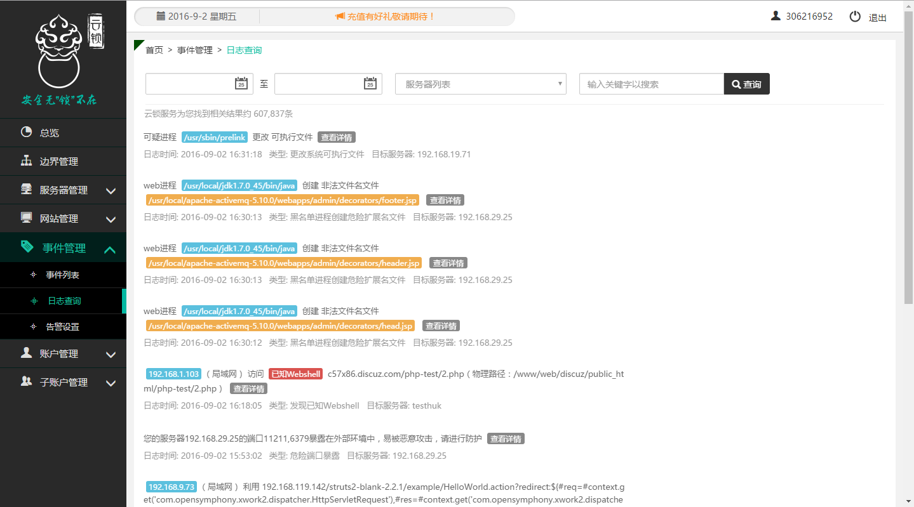The width and height of the screenshot is (914, 507).
Task: View details for header.jsp entry
Action: tap(448, 263)
